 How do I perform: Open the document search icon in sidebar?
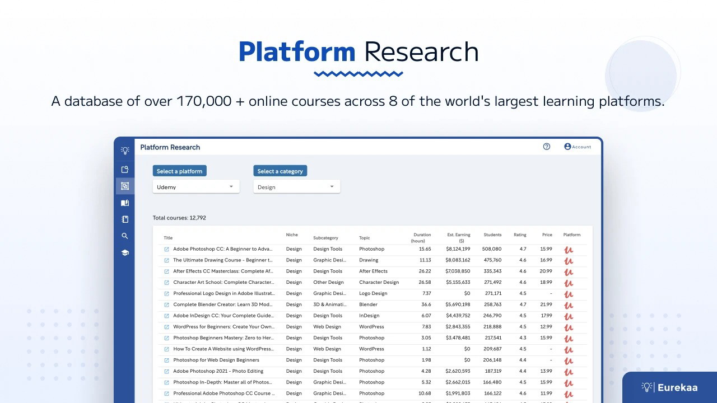click(x=125, y=170)
